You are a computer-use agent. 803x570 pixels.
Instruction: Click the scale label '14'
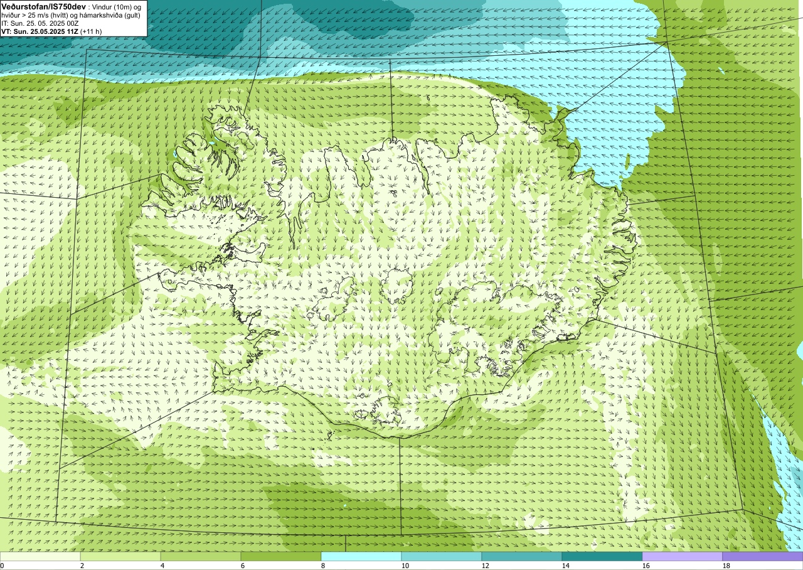point(566,566)
